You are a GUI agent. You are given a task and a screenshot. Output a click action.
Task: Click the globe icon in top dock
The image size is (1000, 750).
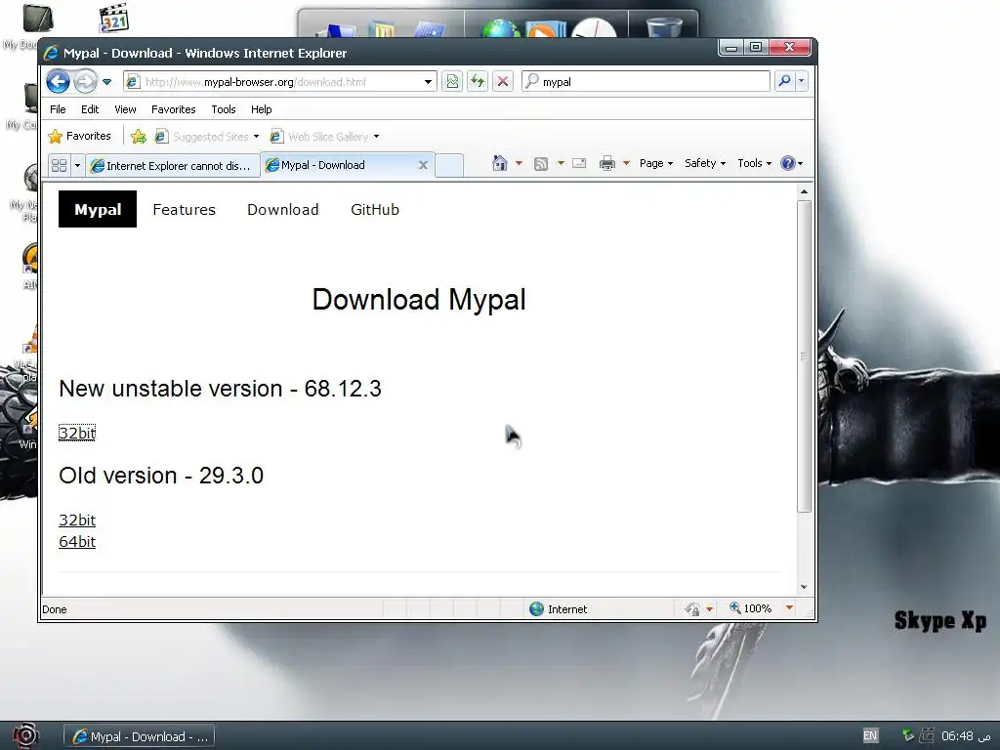(x=500, y=28)
